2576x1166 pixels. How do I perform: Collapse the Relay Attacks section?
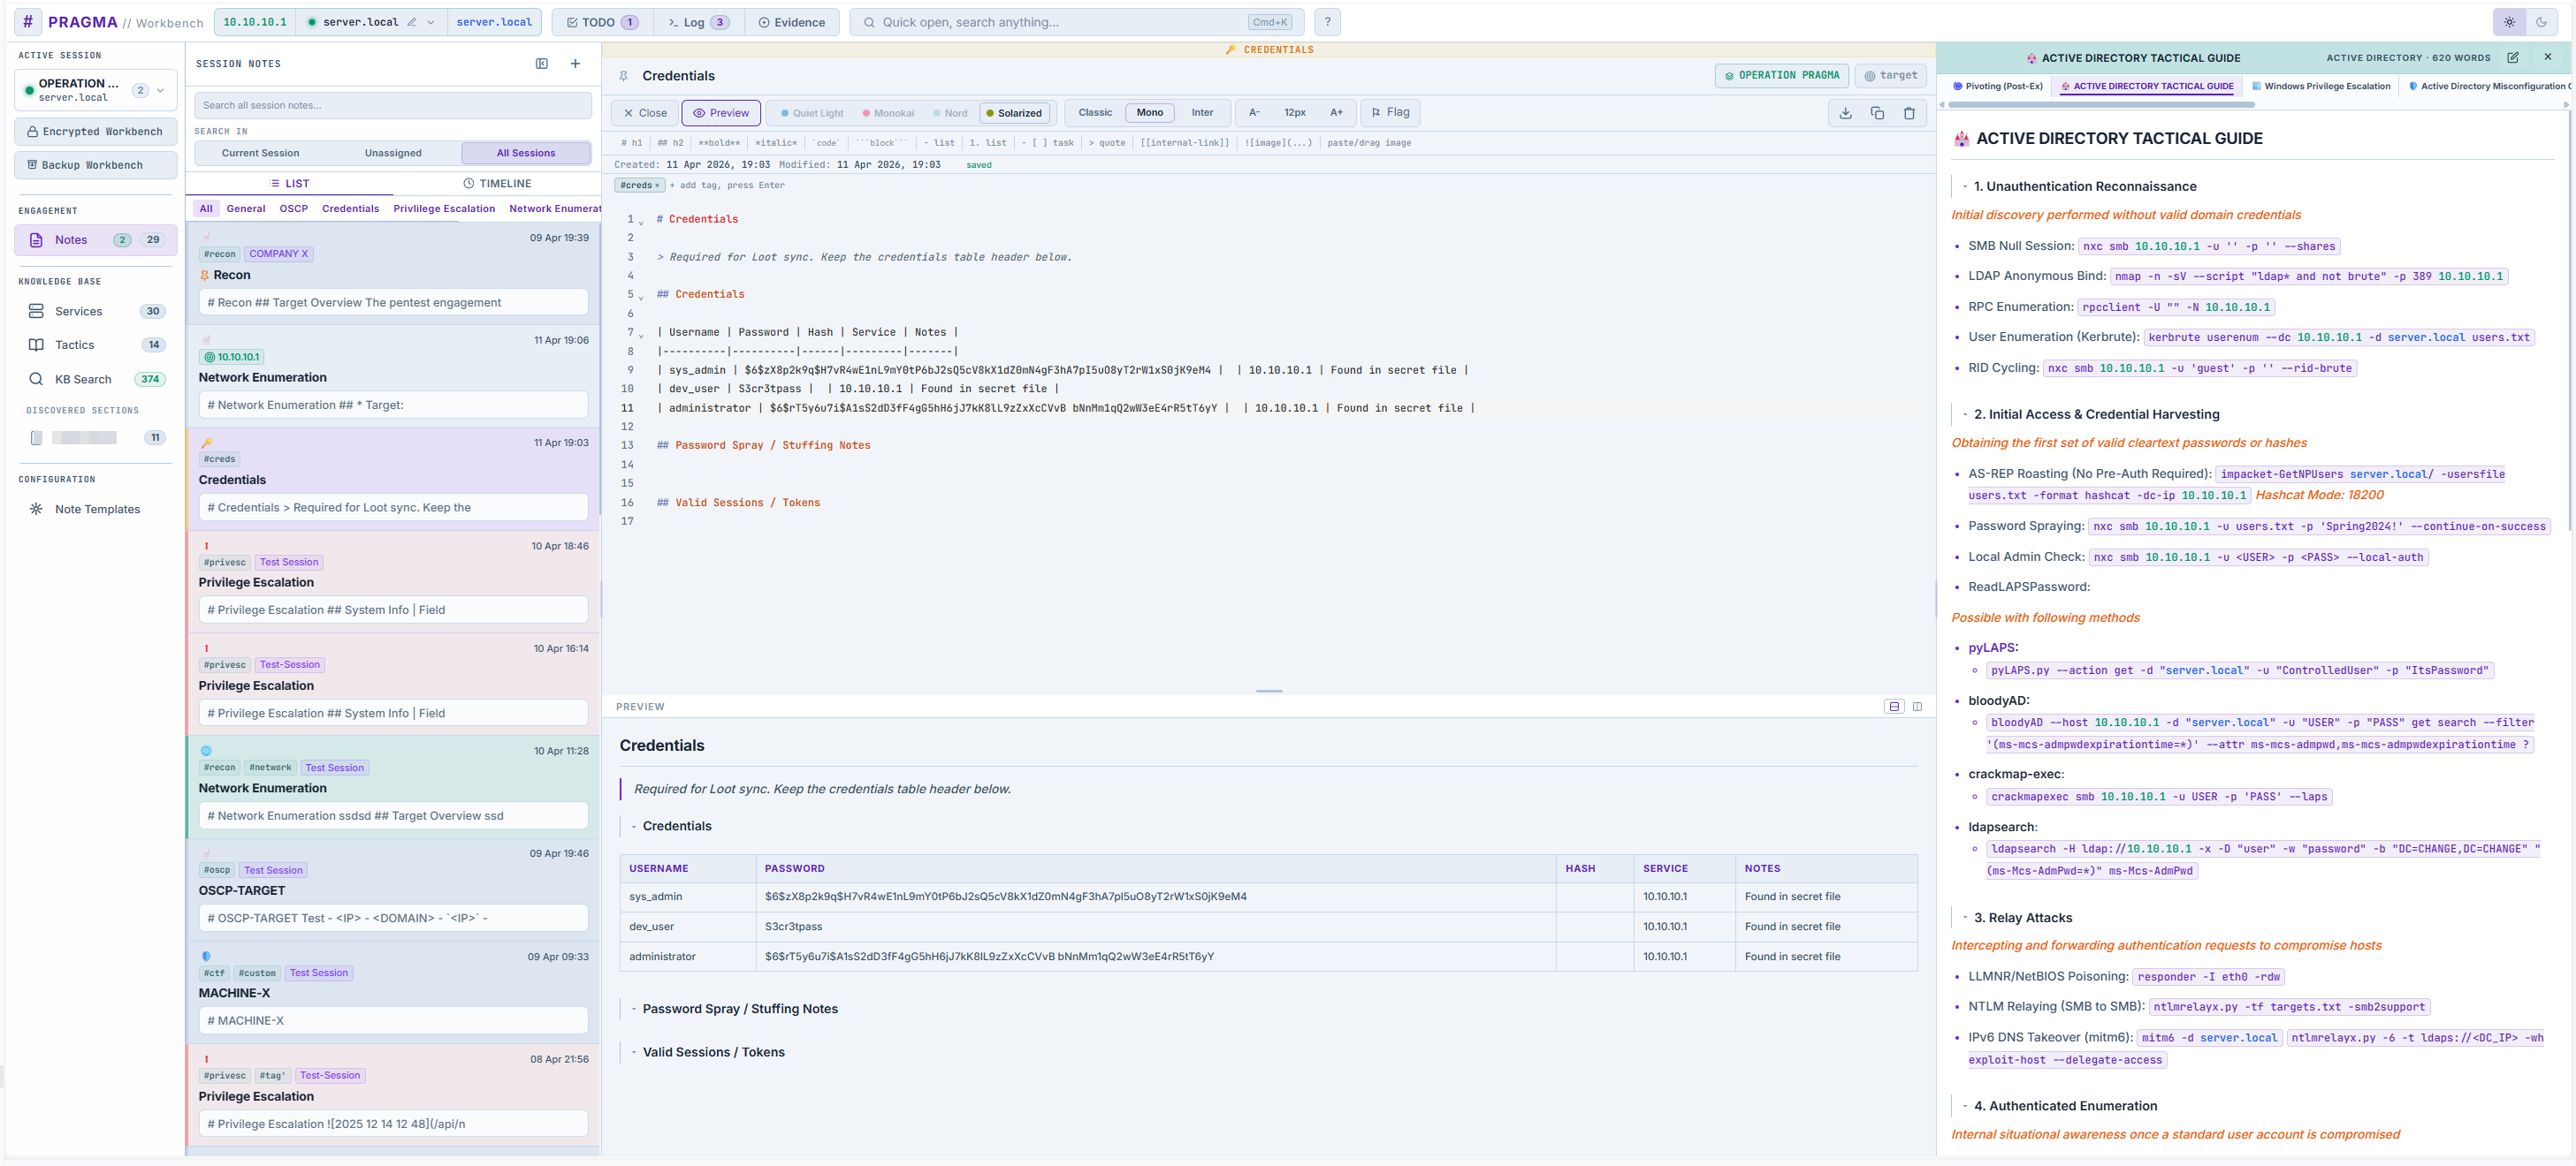coord(1965,918)
